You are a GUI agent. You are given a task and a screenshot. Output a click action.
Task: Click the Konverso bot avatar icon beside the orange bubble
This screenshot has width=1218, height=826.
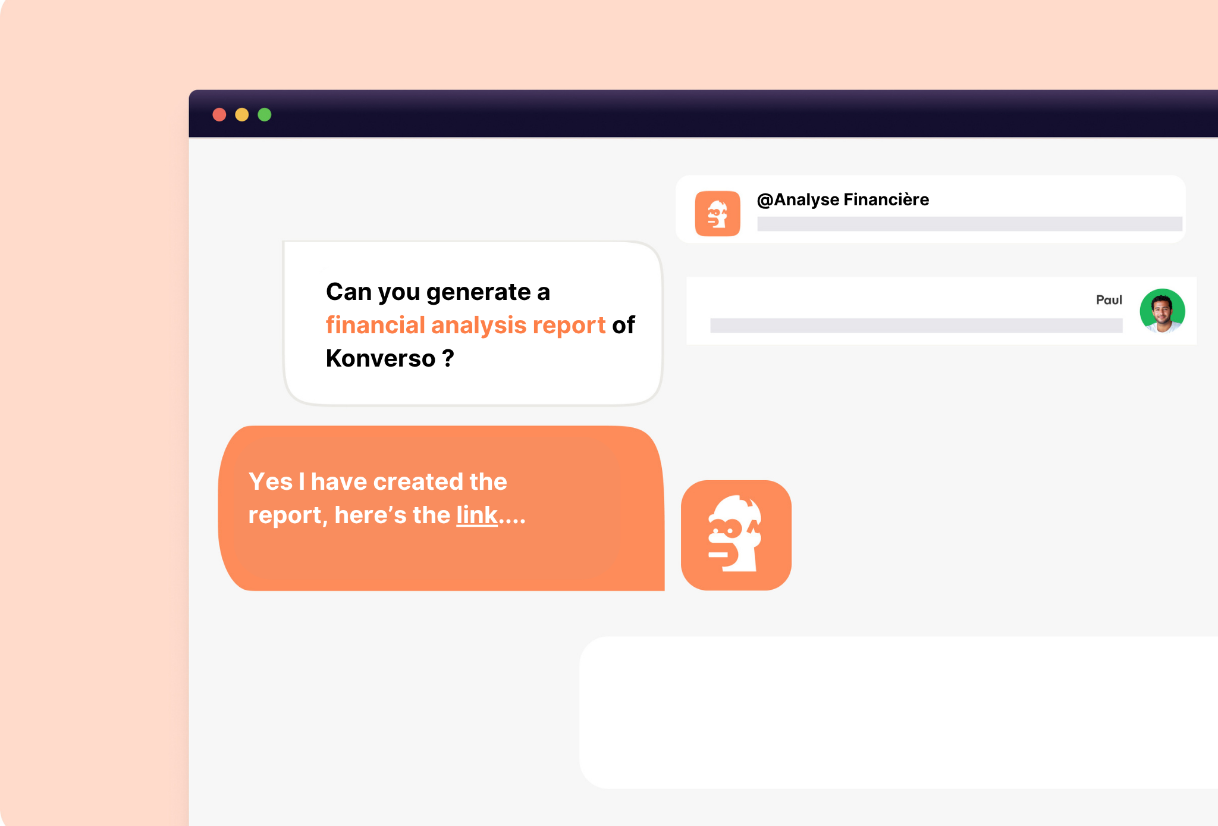point(736,534)
